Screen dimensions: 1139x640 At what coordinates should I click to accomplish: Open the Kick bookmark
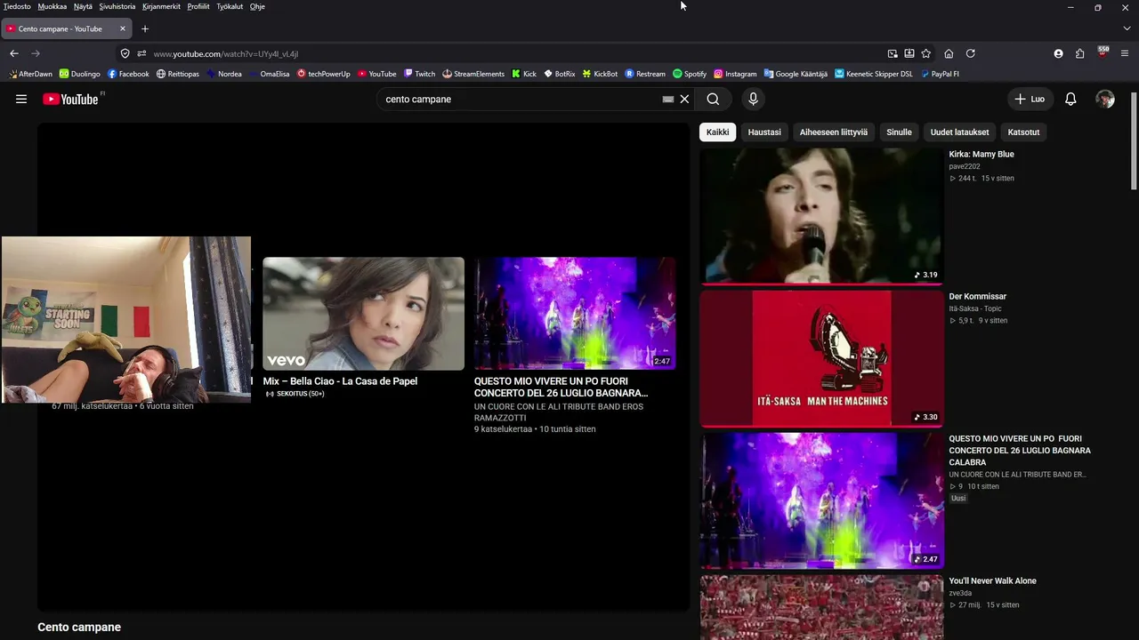[524, 74]
